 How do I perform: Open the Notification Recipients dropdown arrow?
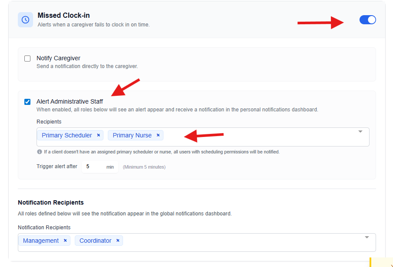coord(366,238)
